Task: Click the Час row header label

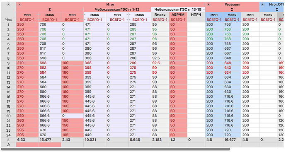Action: pyautogui.click(x=8, y=20)
